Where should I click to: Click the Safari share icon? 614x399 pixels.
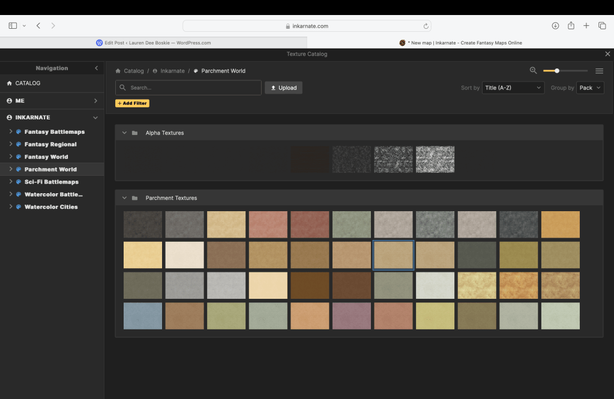571,26
